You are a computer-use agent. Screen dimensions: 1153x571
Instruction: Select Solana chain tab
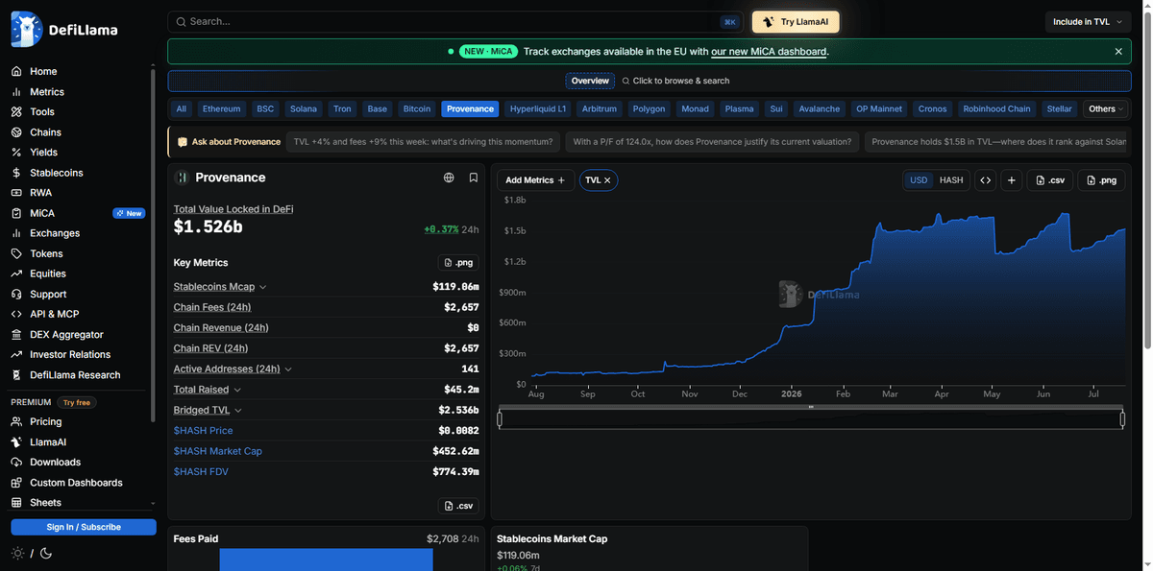click(x=304, y=108)
